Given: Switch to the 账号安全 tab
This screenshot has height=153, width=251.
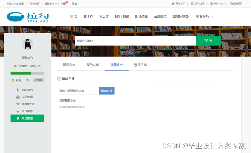Looking at the screenshot, I should coord(69,65).
